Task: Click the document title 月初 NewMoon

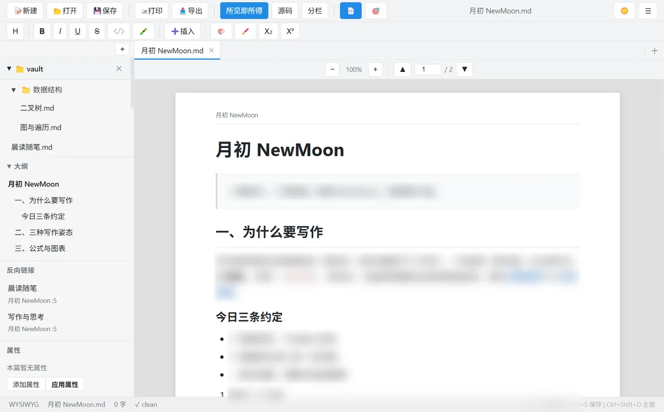Action: (x=280, y=150)
